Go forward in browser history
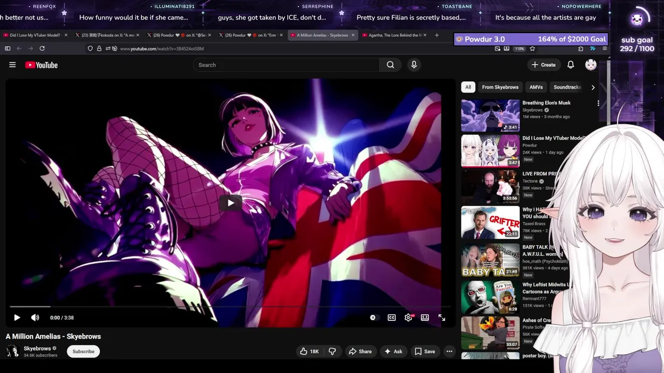Image resolution: width=664 pixels, height=373 pixels. 30,48
